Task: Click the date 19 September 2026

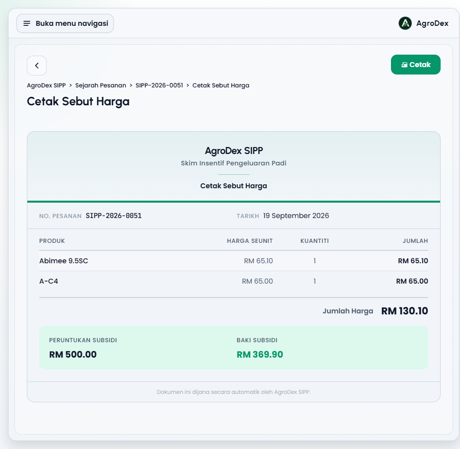Action: [296, 216]
